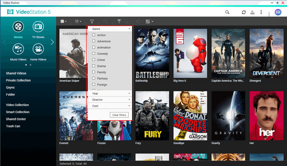Select the second category page dot
The image size is (287, 166).
pyautogui.click(x=30, y=65)
